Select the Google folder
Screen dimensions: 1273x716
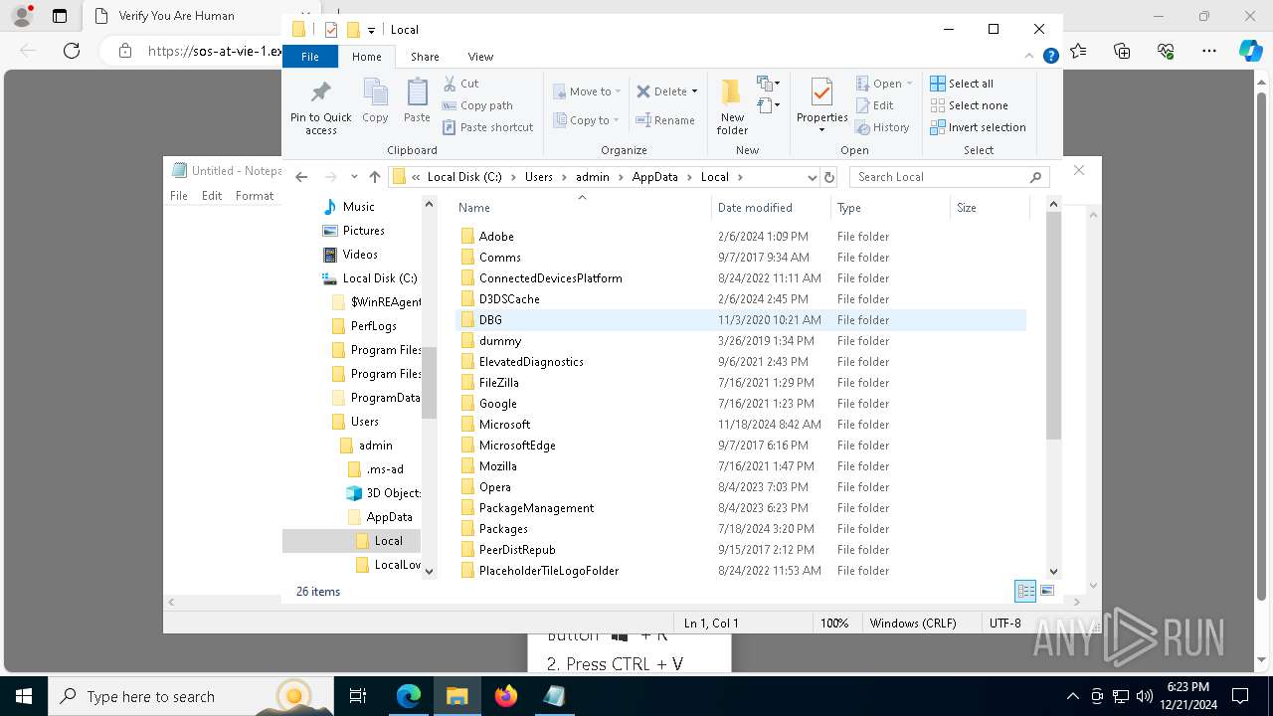point(497,404)
